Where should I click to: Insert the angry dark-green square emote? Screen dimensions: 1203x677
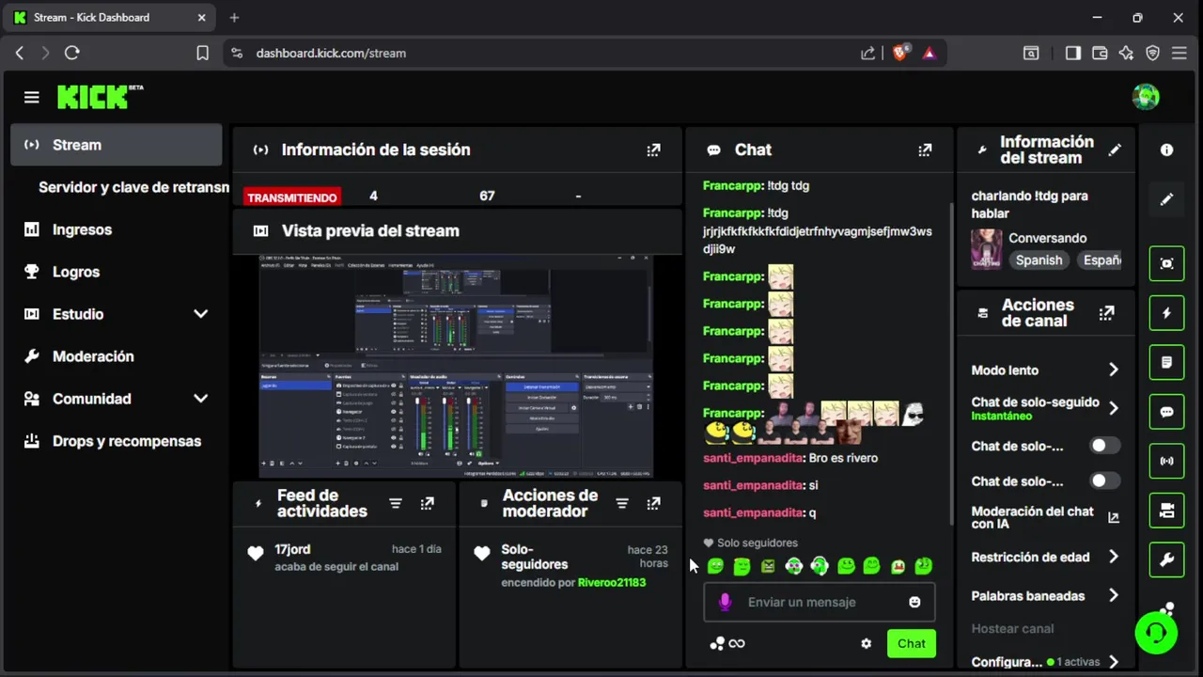click(x=768, y=566)
